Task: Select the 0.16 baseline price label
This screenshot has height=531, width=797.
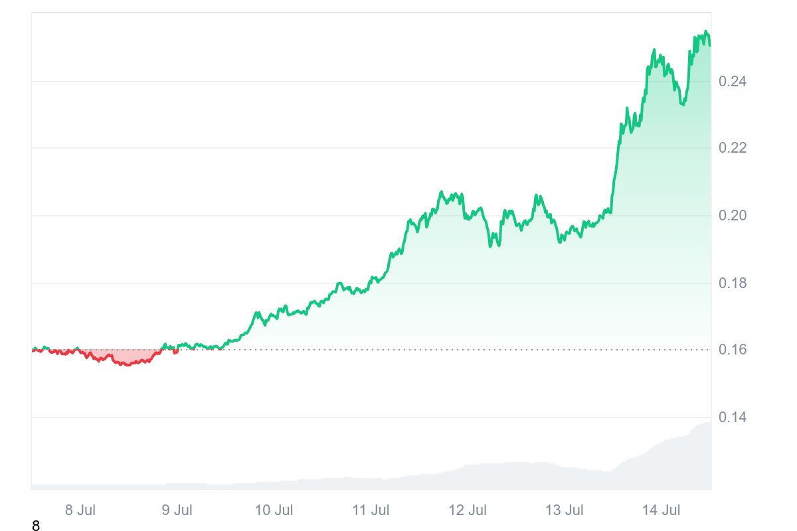Action: pyautogui.click(x=733, y=350)
